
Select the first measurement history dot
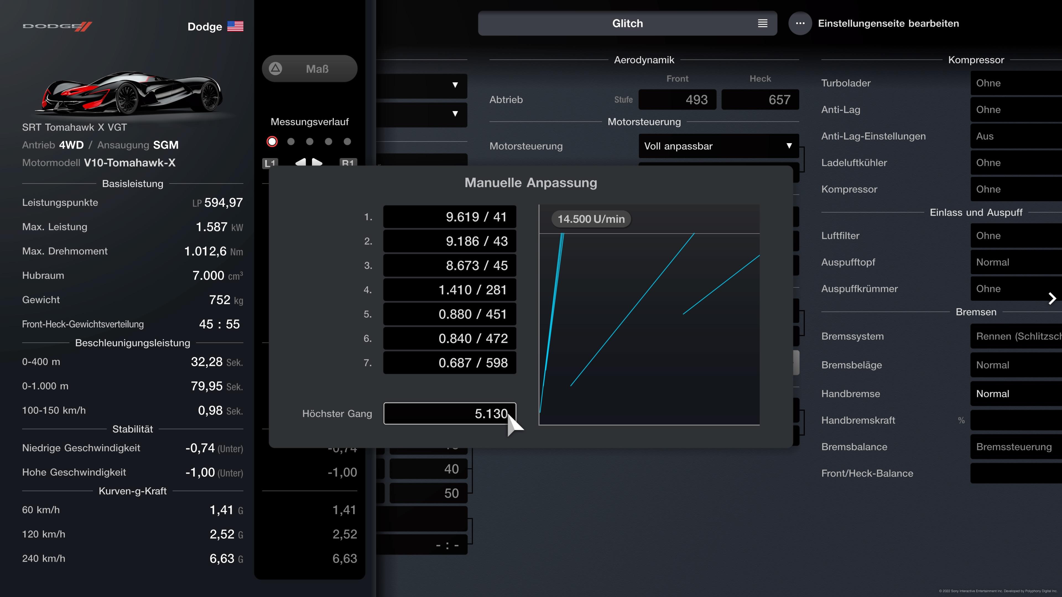click(x=272, y=142)
